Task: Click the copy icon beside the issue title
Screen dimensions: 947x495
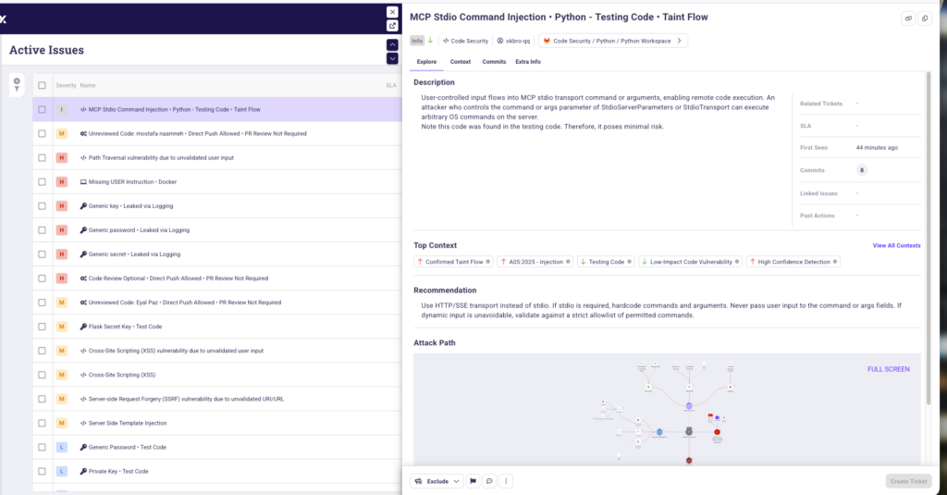Action: pos(925,19)
